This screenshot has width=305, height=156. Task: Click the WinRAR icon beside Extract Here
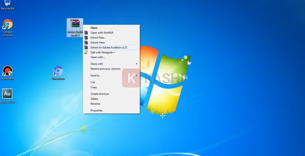pos(86,43)
